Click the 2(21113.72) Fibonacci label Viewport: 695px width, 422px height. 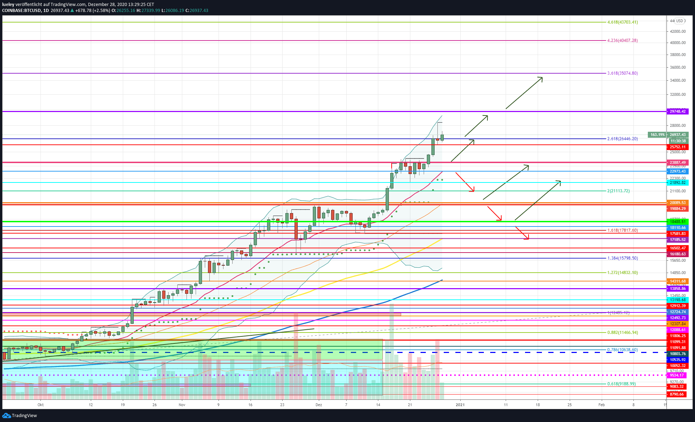tap(618, 191)
